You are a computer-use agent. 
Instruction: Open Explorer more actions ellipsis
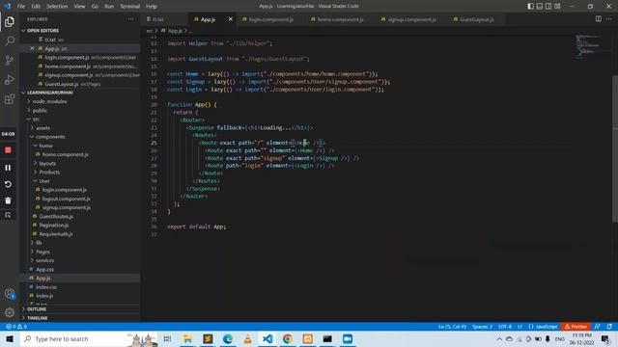(x=130, y=19)
